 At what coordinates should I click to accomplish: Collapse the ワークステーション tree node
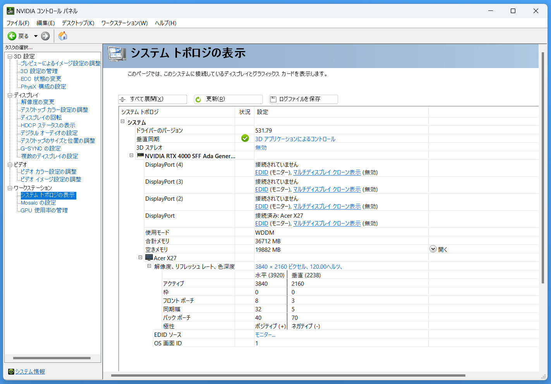[x=10, y=188]
